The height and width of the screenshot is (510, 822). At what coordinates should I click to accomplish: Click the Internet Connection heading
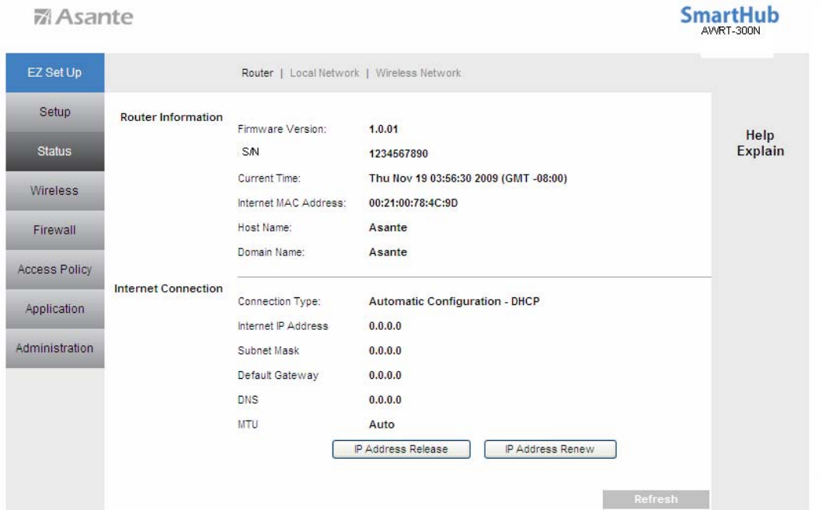tap(169, 288)
